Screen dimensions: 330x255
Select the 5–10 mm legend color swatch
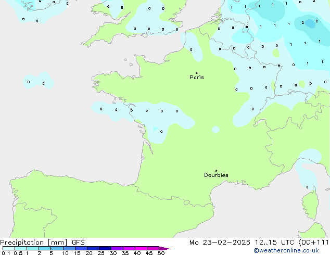pos(57,248)
